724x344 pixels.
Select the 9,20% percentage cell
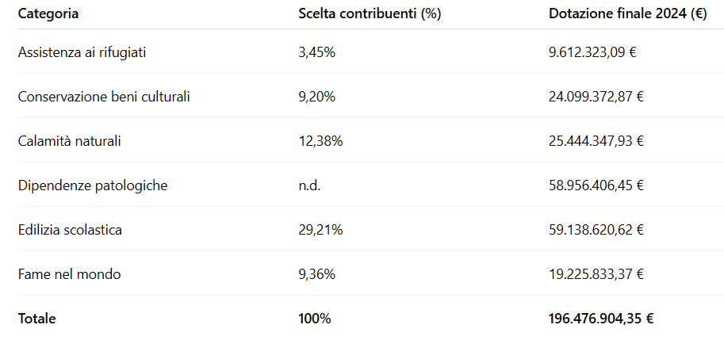click(316, 97)
